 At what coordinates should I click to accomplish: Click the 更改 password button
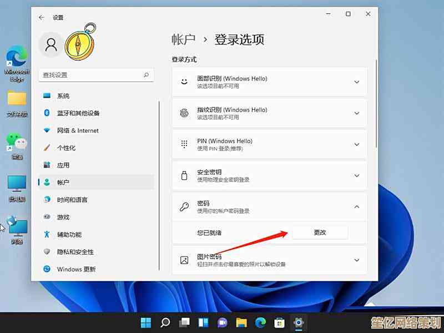click(x=320, y=233)
